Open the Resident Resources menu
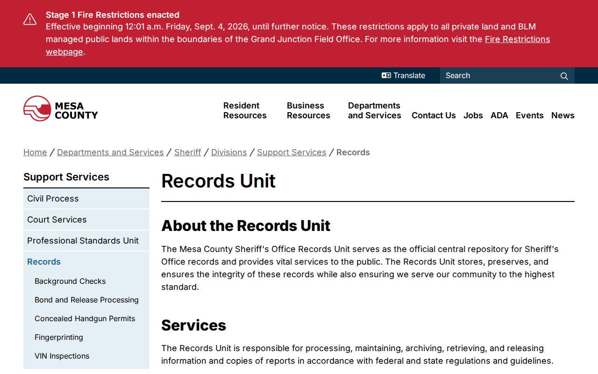The image size is (598, 374). coord(245,110)
